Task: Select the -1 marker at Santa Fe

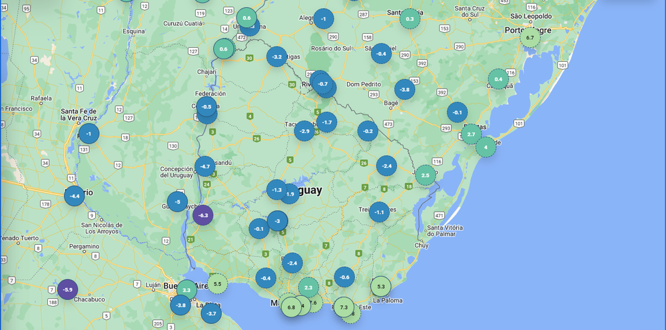Action: coord(89,134)
